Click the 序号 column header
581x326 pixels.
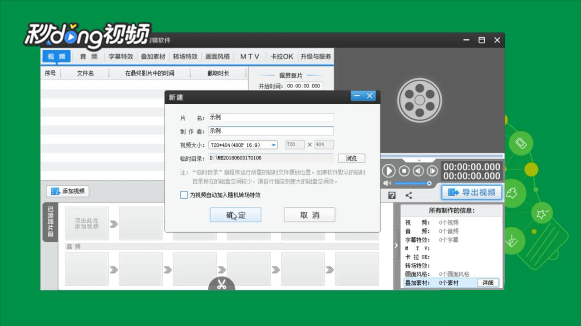point(50,73)
